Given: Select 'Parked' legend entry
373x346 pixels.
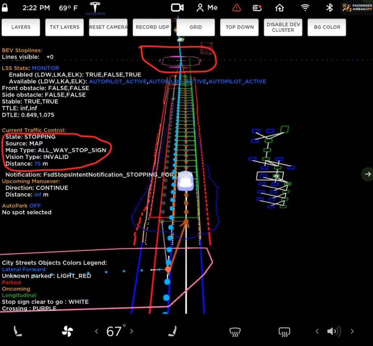Looking at the screenshot, I should (12, 282).
